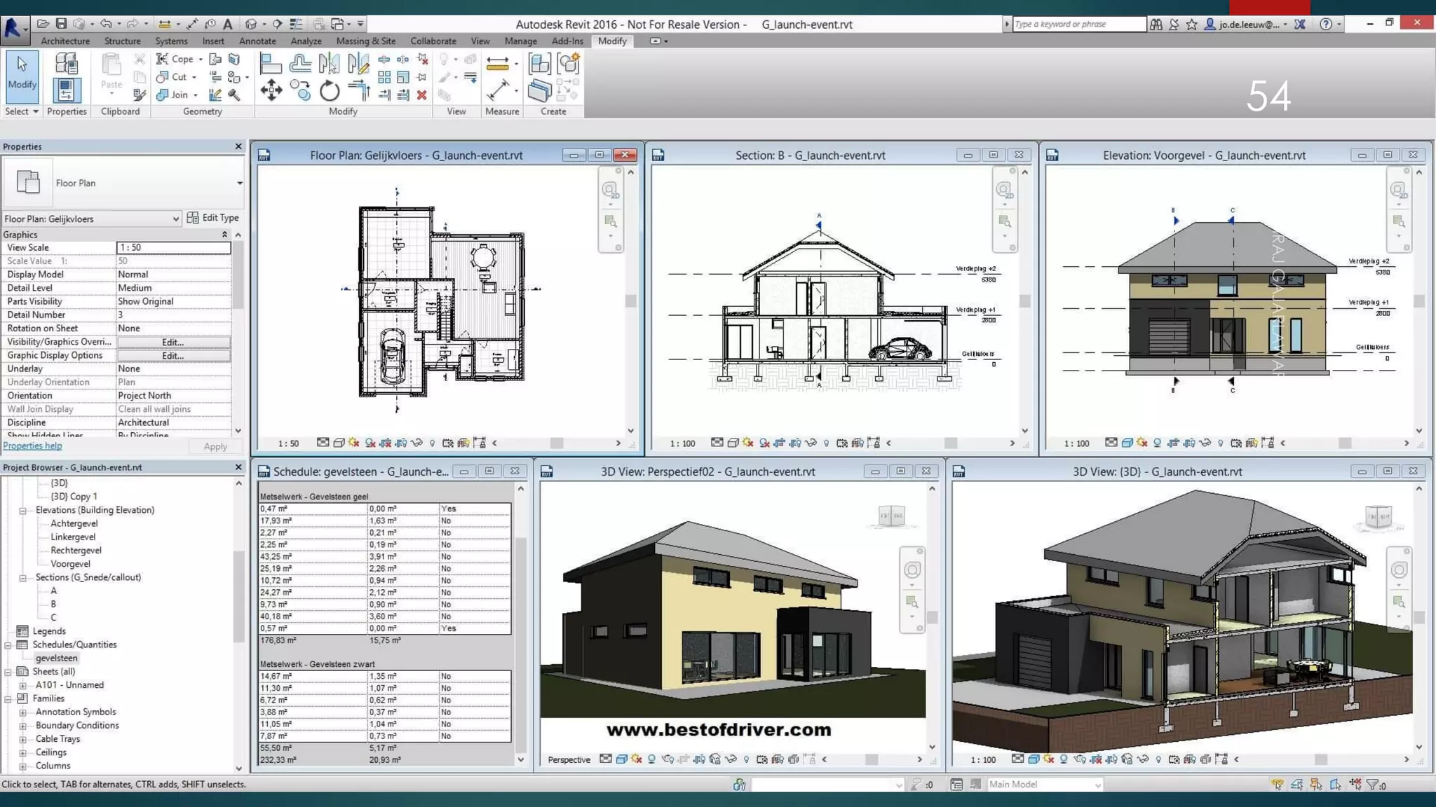Viewport: 1436px width, 807px height.
Task: Click Edit button for Graphic Display Options
Action: [x=173, y=356]
